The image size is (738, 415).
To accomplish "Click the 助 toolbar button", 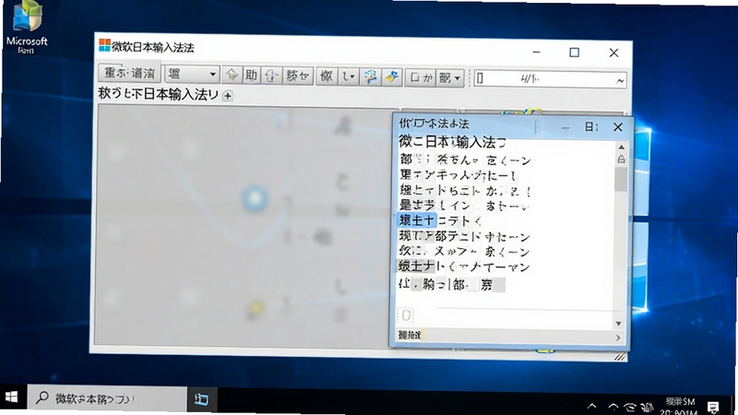I will 251,76.
